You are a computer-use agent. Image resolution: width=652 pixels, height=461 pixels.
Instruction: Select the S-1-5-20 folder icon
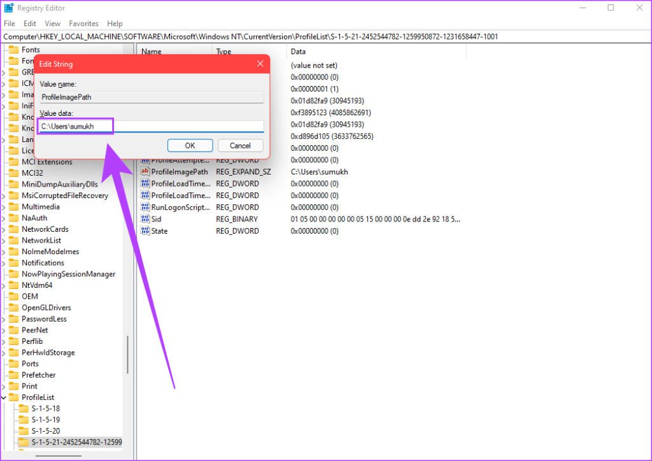coord(24,431)
